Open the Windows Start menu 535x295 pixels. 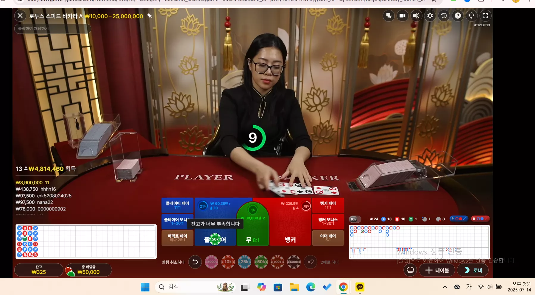[145, 287]
